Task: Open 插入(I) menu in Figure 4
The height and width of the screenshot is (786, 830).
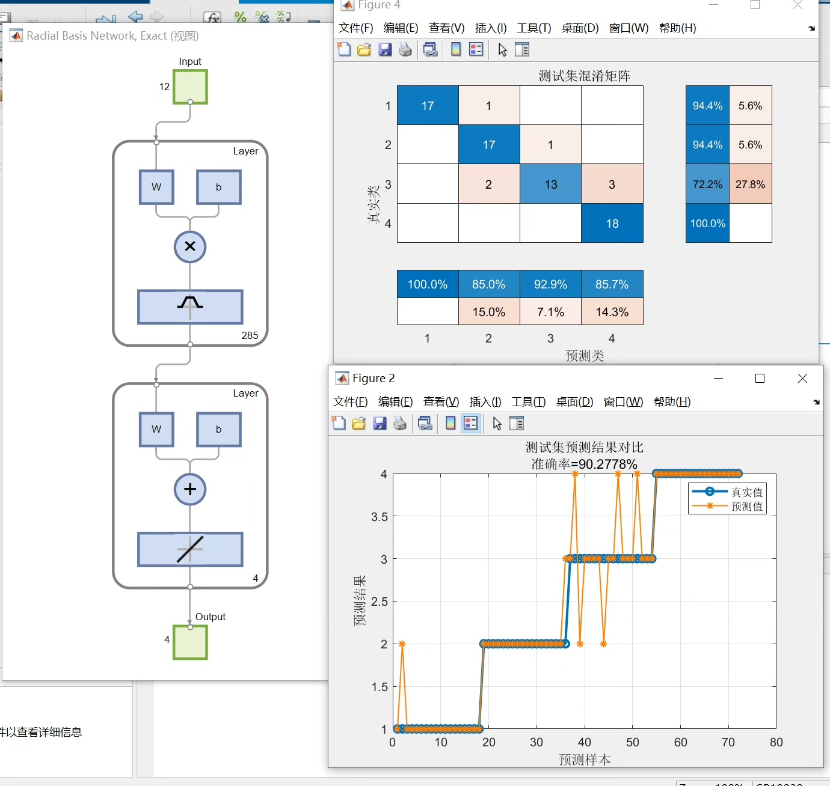Action: pos(491,28)
